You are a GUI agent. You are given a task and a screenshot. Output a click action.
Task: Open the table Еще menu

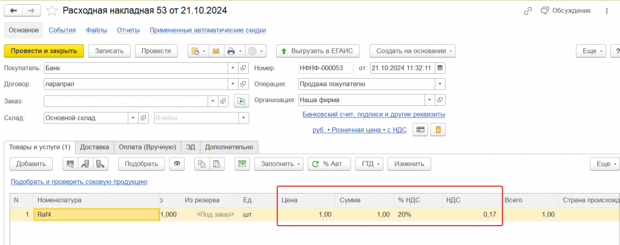click(x=605, y=164)
